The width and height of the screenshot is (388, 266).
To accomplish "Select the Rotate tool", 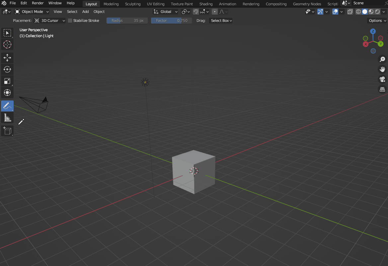I will (x=7, y=69).
